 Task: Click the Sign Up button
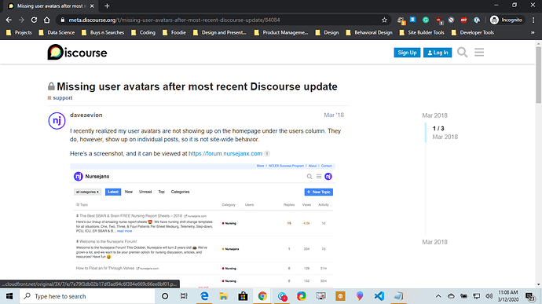coord(407,53)
